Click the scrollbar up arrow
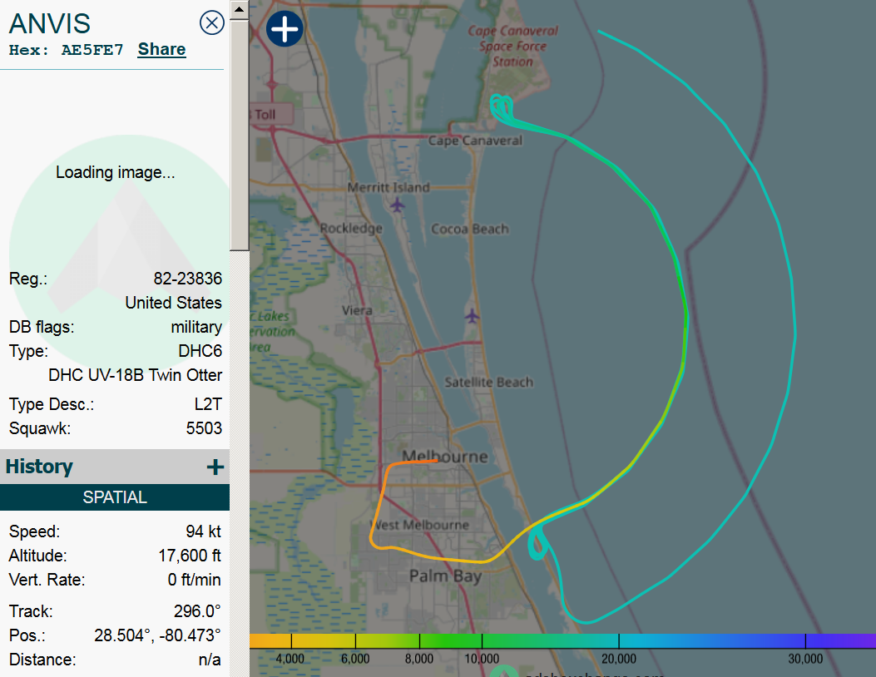Screen dimensions: 876x677 click(x=239, y=9)
